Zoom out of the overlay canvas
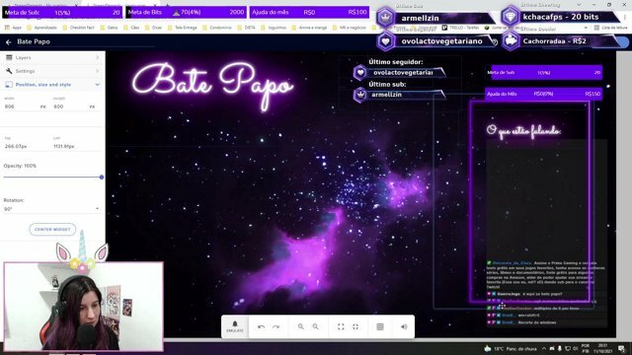The width and height of the screenshot is (632, 355). click(x=316, y=326)
